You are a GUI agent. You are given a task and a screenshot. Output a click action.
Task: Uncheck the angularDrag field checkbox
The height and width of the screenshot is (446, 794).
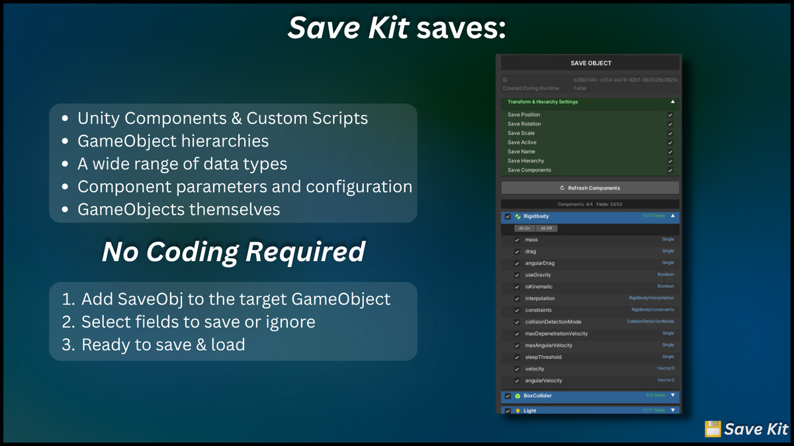[517, 264]
